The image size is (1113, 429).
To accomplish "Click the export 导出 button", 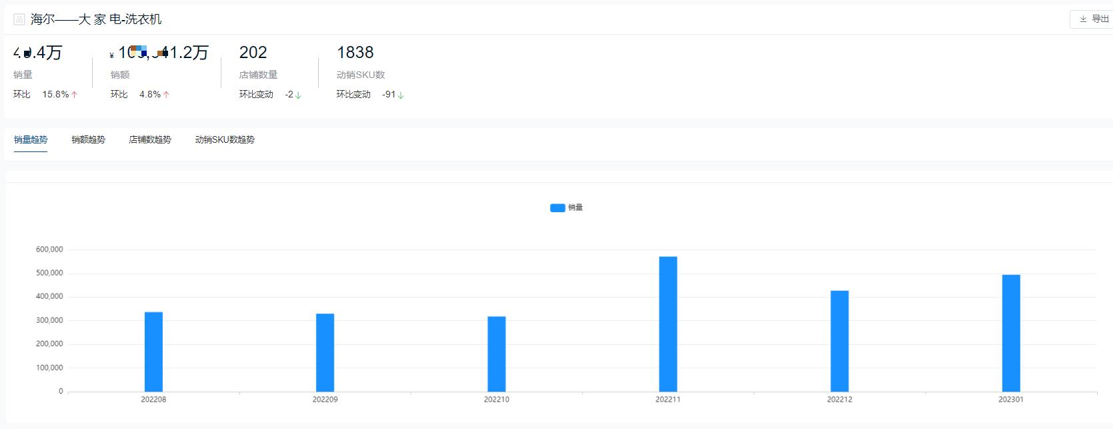I will (x=1092, y=19).
